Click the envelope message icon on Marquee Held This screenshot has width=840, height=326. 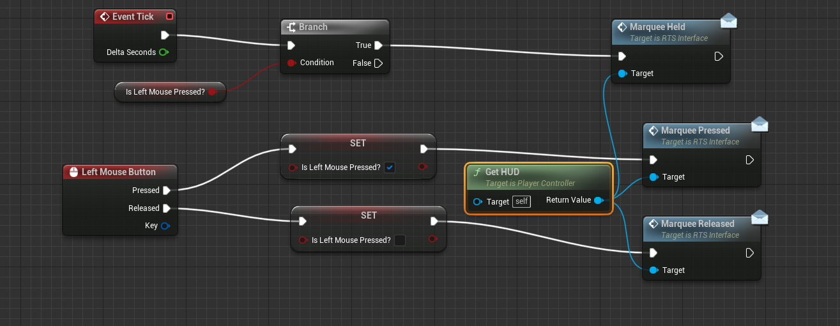pyautogui.click(x=729, y=22)
